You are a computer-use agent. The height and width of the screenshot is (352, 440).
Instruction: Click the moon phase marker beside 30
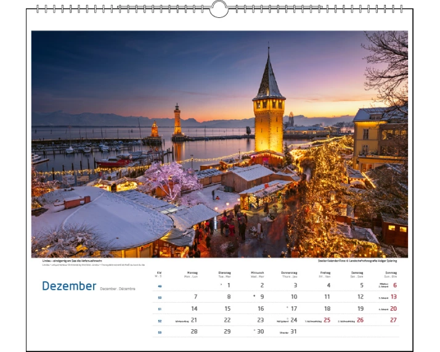pos(254,331)
